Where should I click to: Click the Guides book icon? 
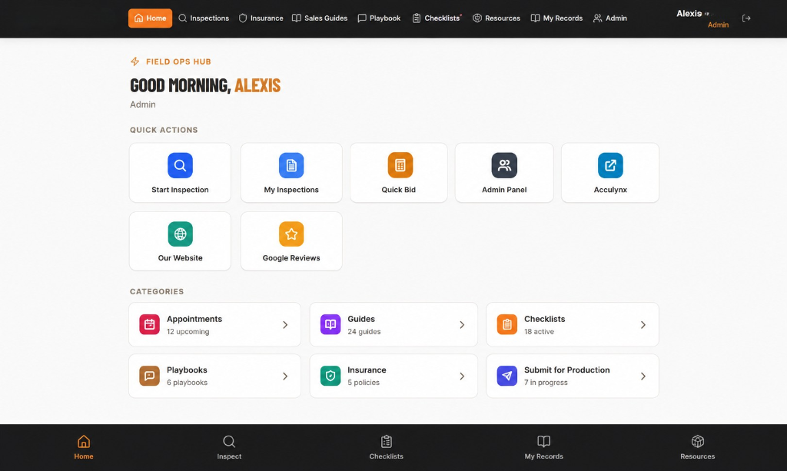(330, 324)
